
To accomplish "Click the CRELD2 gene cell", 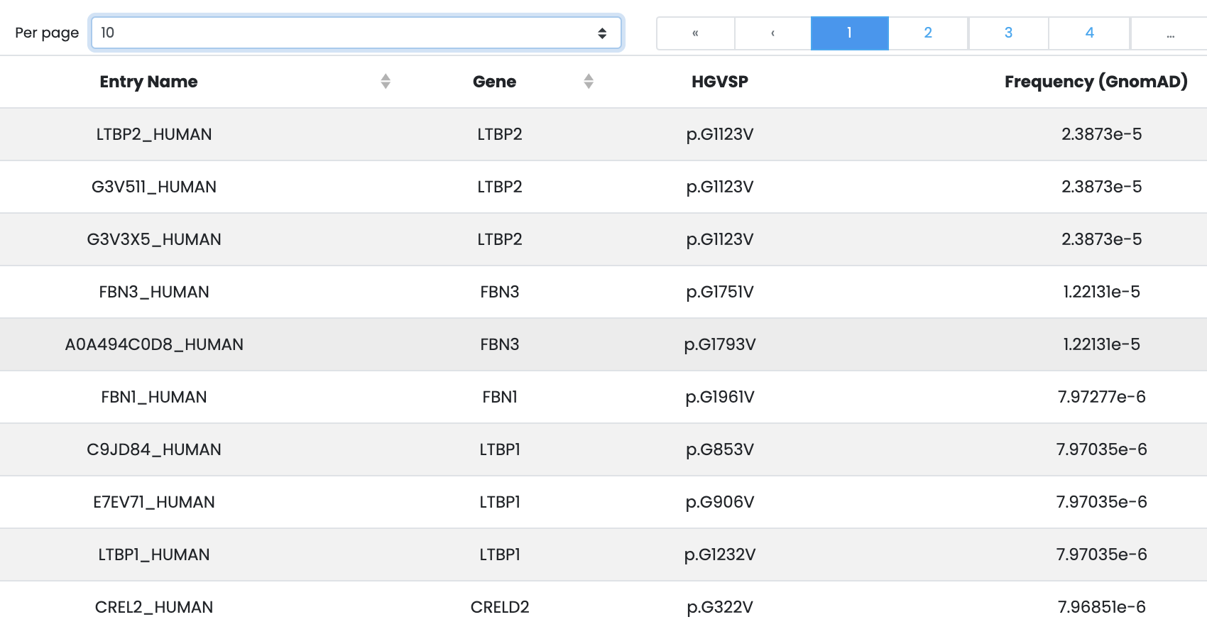I will tap(500, 607).
